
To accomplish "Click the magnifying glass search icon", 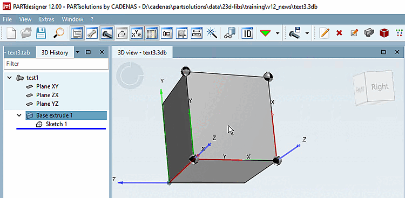I will pyautogui.click(x=59, y=33).
